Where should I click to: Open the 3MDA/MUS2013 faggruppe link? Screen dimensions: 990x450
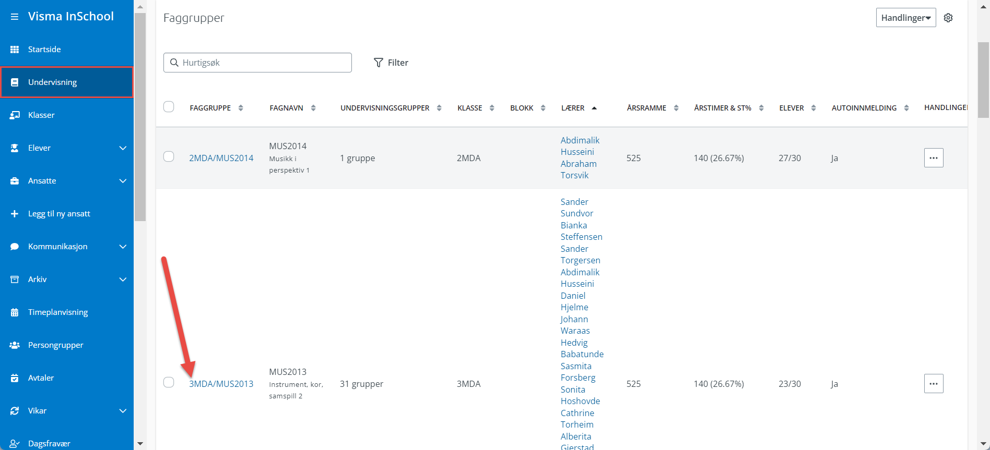coord(221,384)
